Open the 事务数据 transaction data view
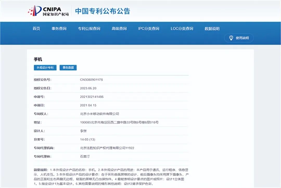The height and width of the screenshot is (188, 281). [x=68, y=68]
